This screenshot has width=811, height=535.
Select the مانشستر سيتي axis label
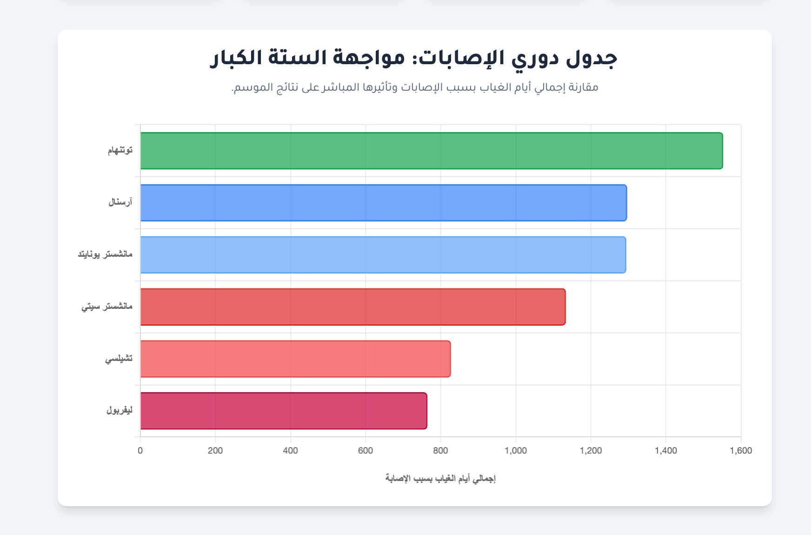point(107,307)
